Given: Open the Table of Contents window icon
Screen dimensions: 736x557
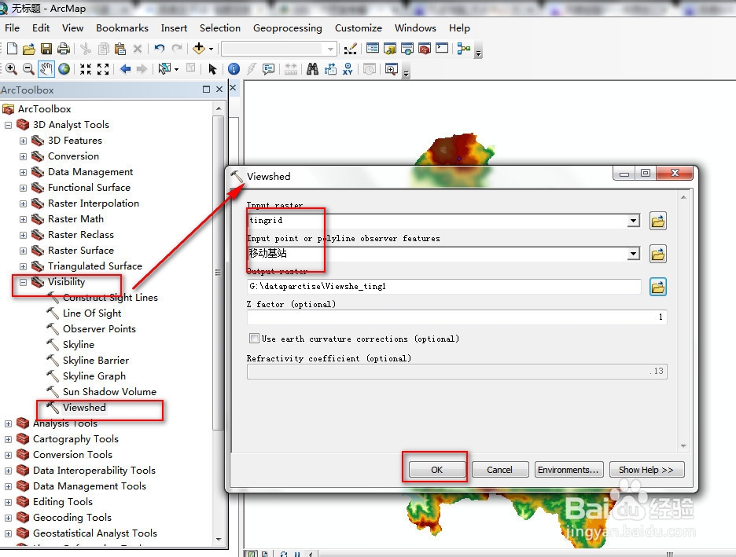Looking at the screenshot, I should 373,48.
